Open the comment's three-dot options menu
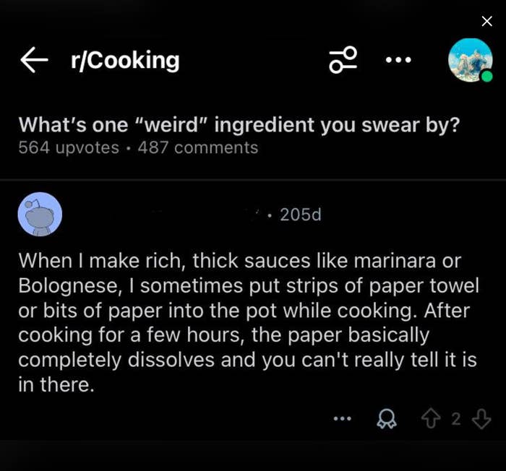506x471 pixels. tap(342, 418)
